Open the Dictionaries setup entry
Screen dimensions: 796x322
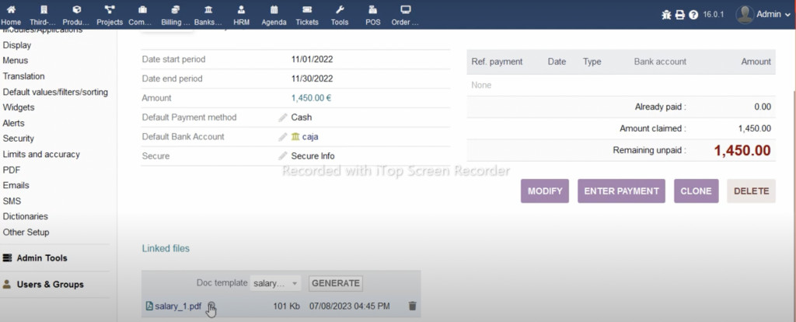(x=26, y=216)
